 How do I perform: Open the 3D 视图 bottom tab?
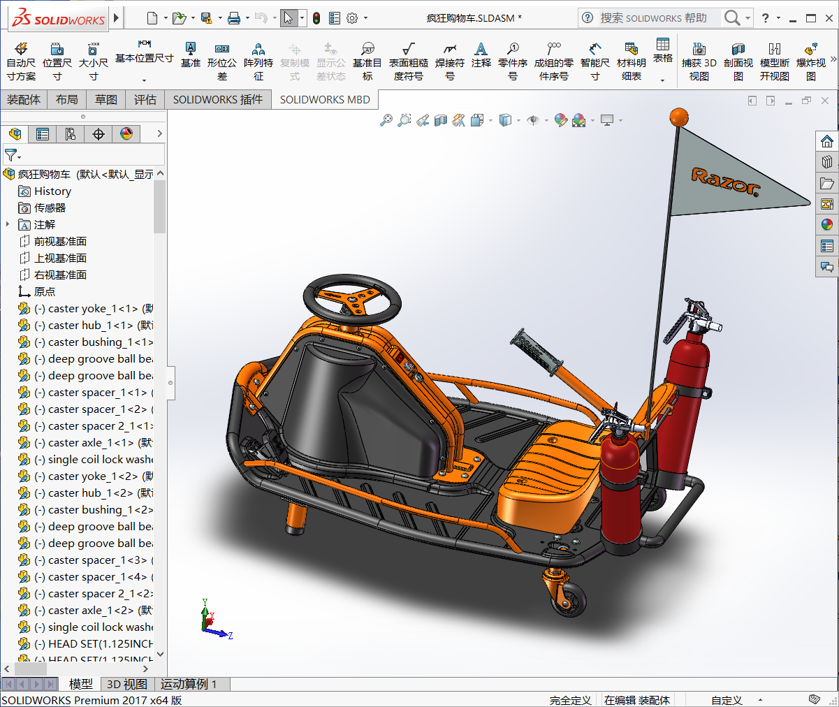pyautogui.click(x=127, y=684)
